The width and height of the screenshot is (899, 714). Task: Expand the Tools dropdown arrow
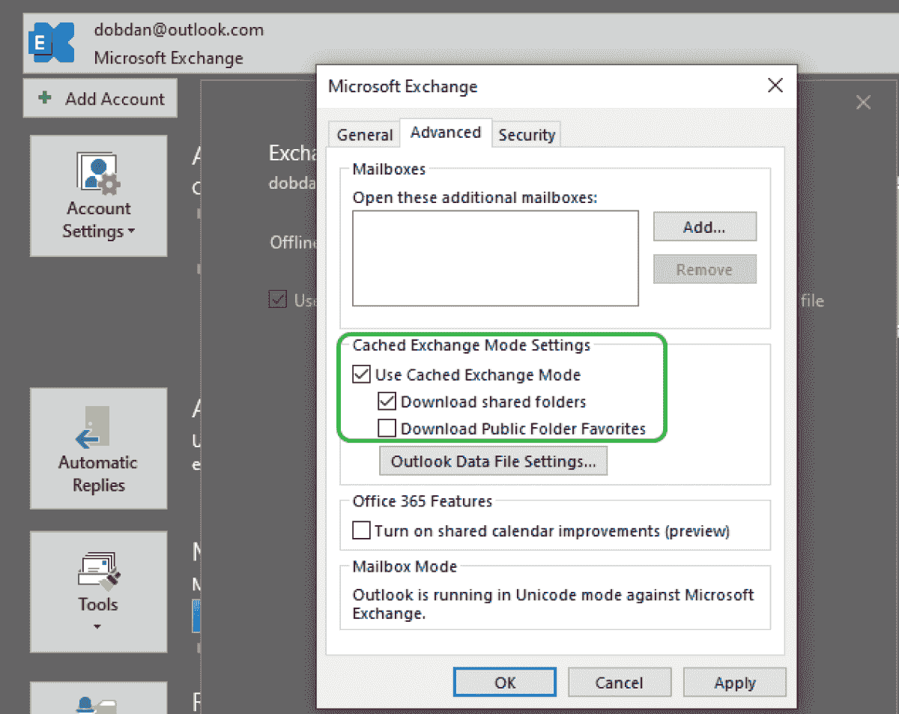(98, 626)
